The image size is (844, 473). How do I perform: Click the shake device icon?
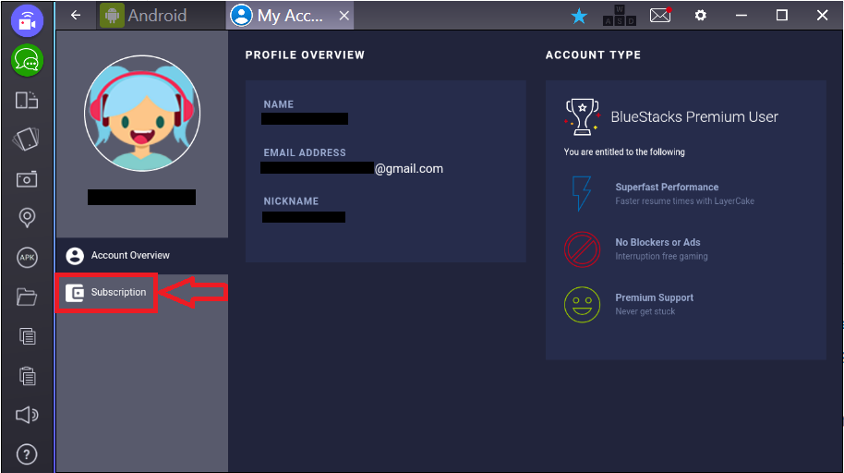click(26, 139)
